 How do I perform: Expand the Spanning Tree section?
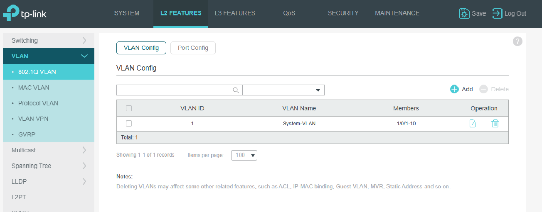point(49,166)
